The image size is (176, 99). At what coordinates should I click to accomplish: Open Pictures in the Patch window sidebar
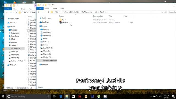[46, 42]
